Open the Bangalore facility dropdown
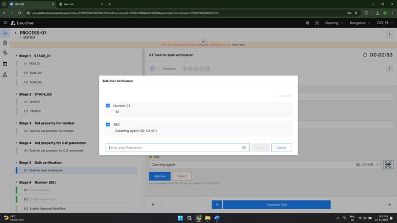Image resolution: width=397 pixels, height=223 pixels. 360,22
